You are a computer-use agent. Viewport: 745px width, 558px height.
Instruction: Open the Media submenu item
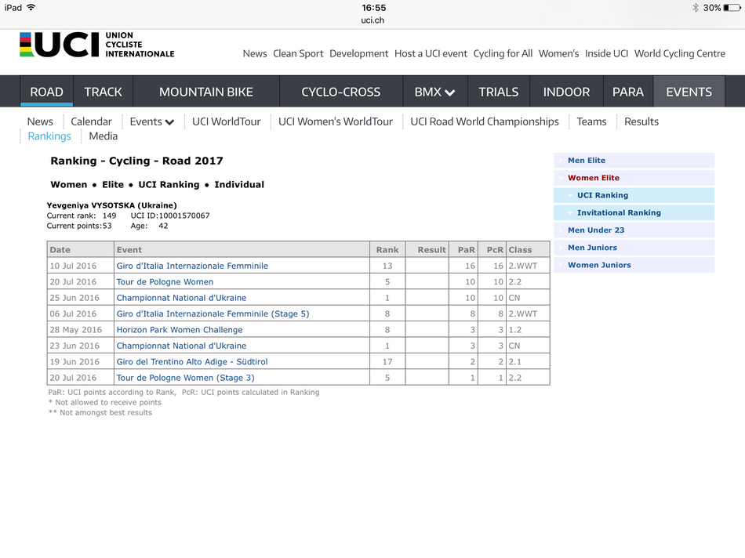[103, 136]
